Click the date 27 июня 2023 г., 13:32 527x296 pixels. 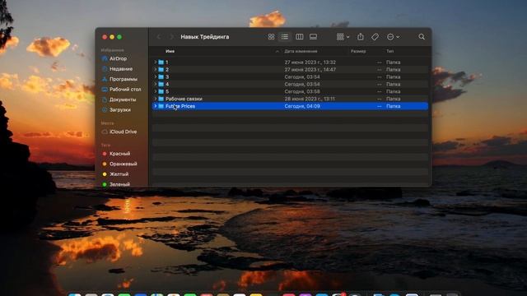coord(310,62)
